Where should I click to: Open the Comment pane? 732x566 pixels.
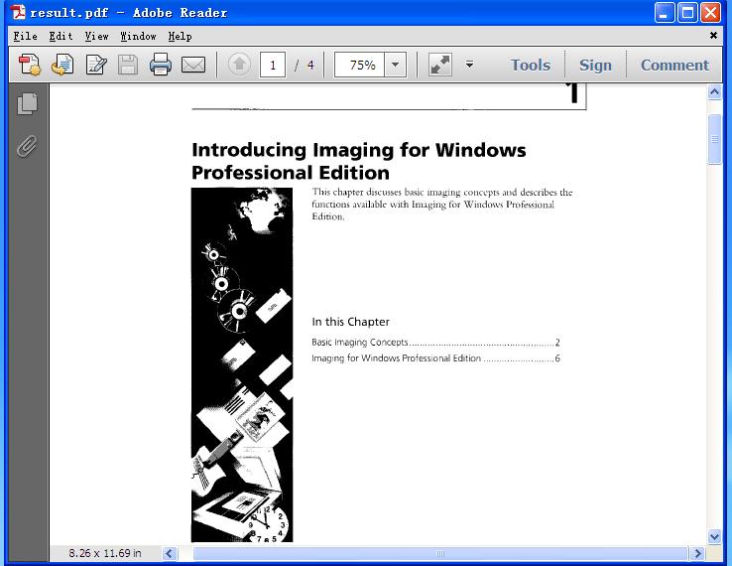674,65
